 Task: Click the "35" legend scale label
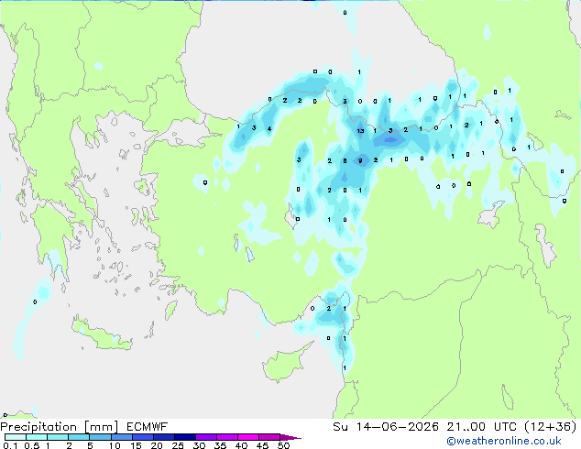[x=220, y=445]
